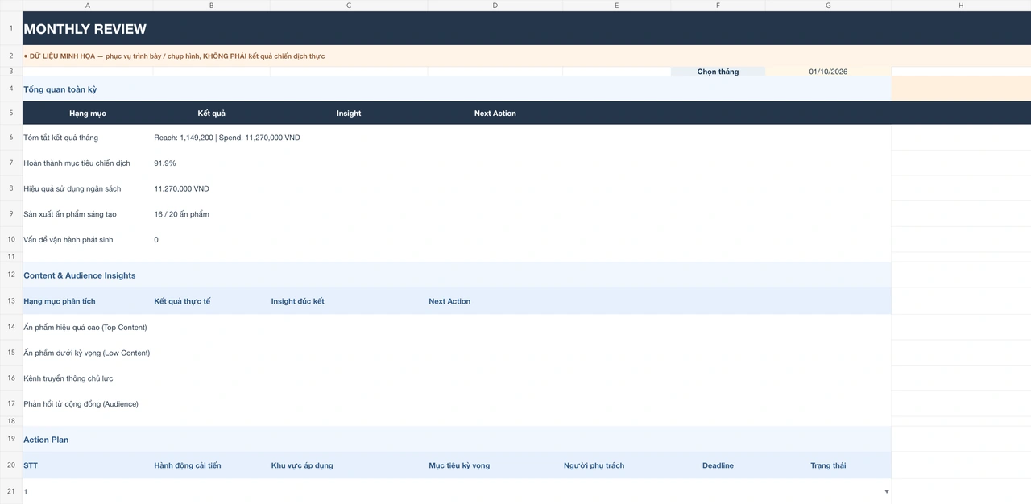This screenshot has height=504, width=1031.
Task: Open the dropdown arrow in row 21
Action: pyautogui.click(x=887, y=491)
